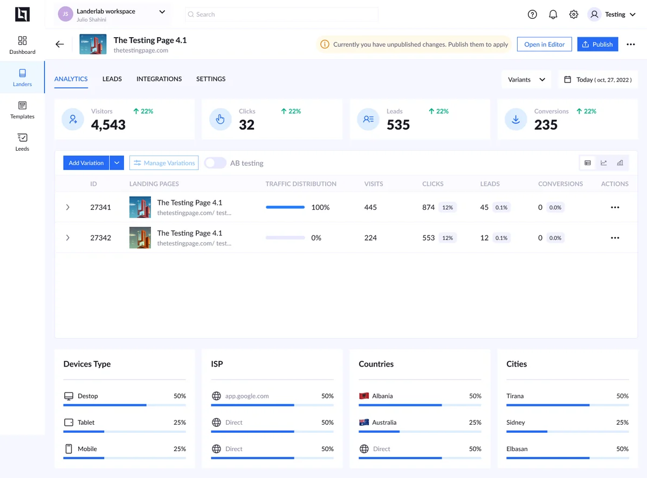The image size is (647, 478).
Task: Click the Manage Variations button
Action: (164, 163)
